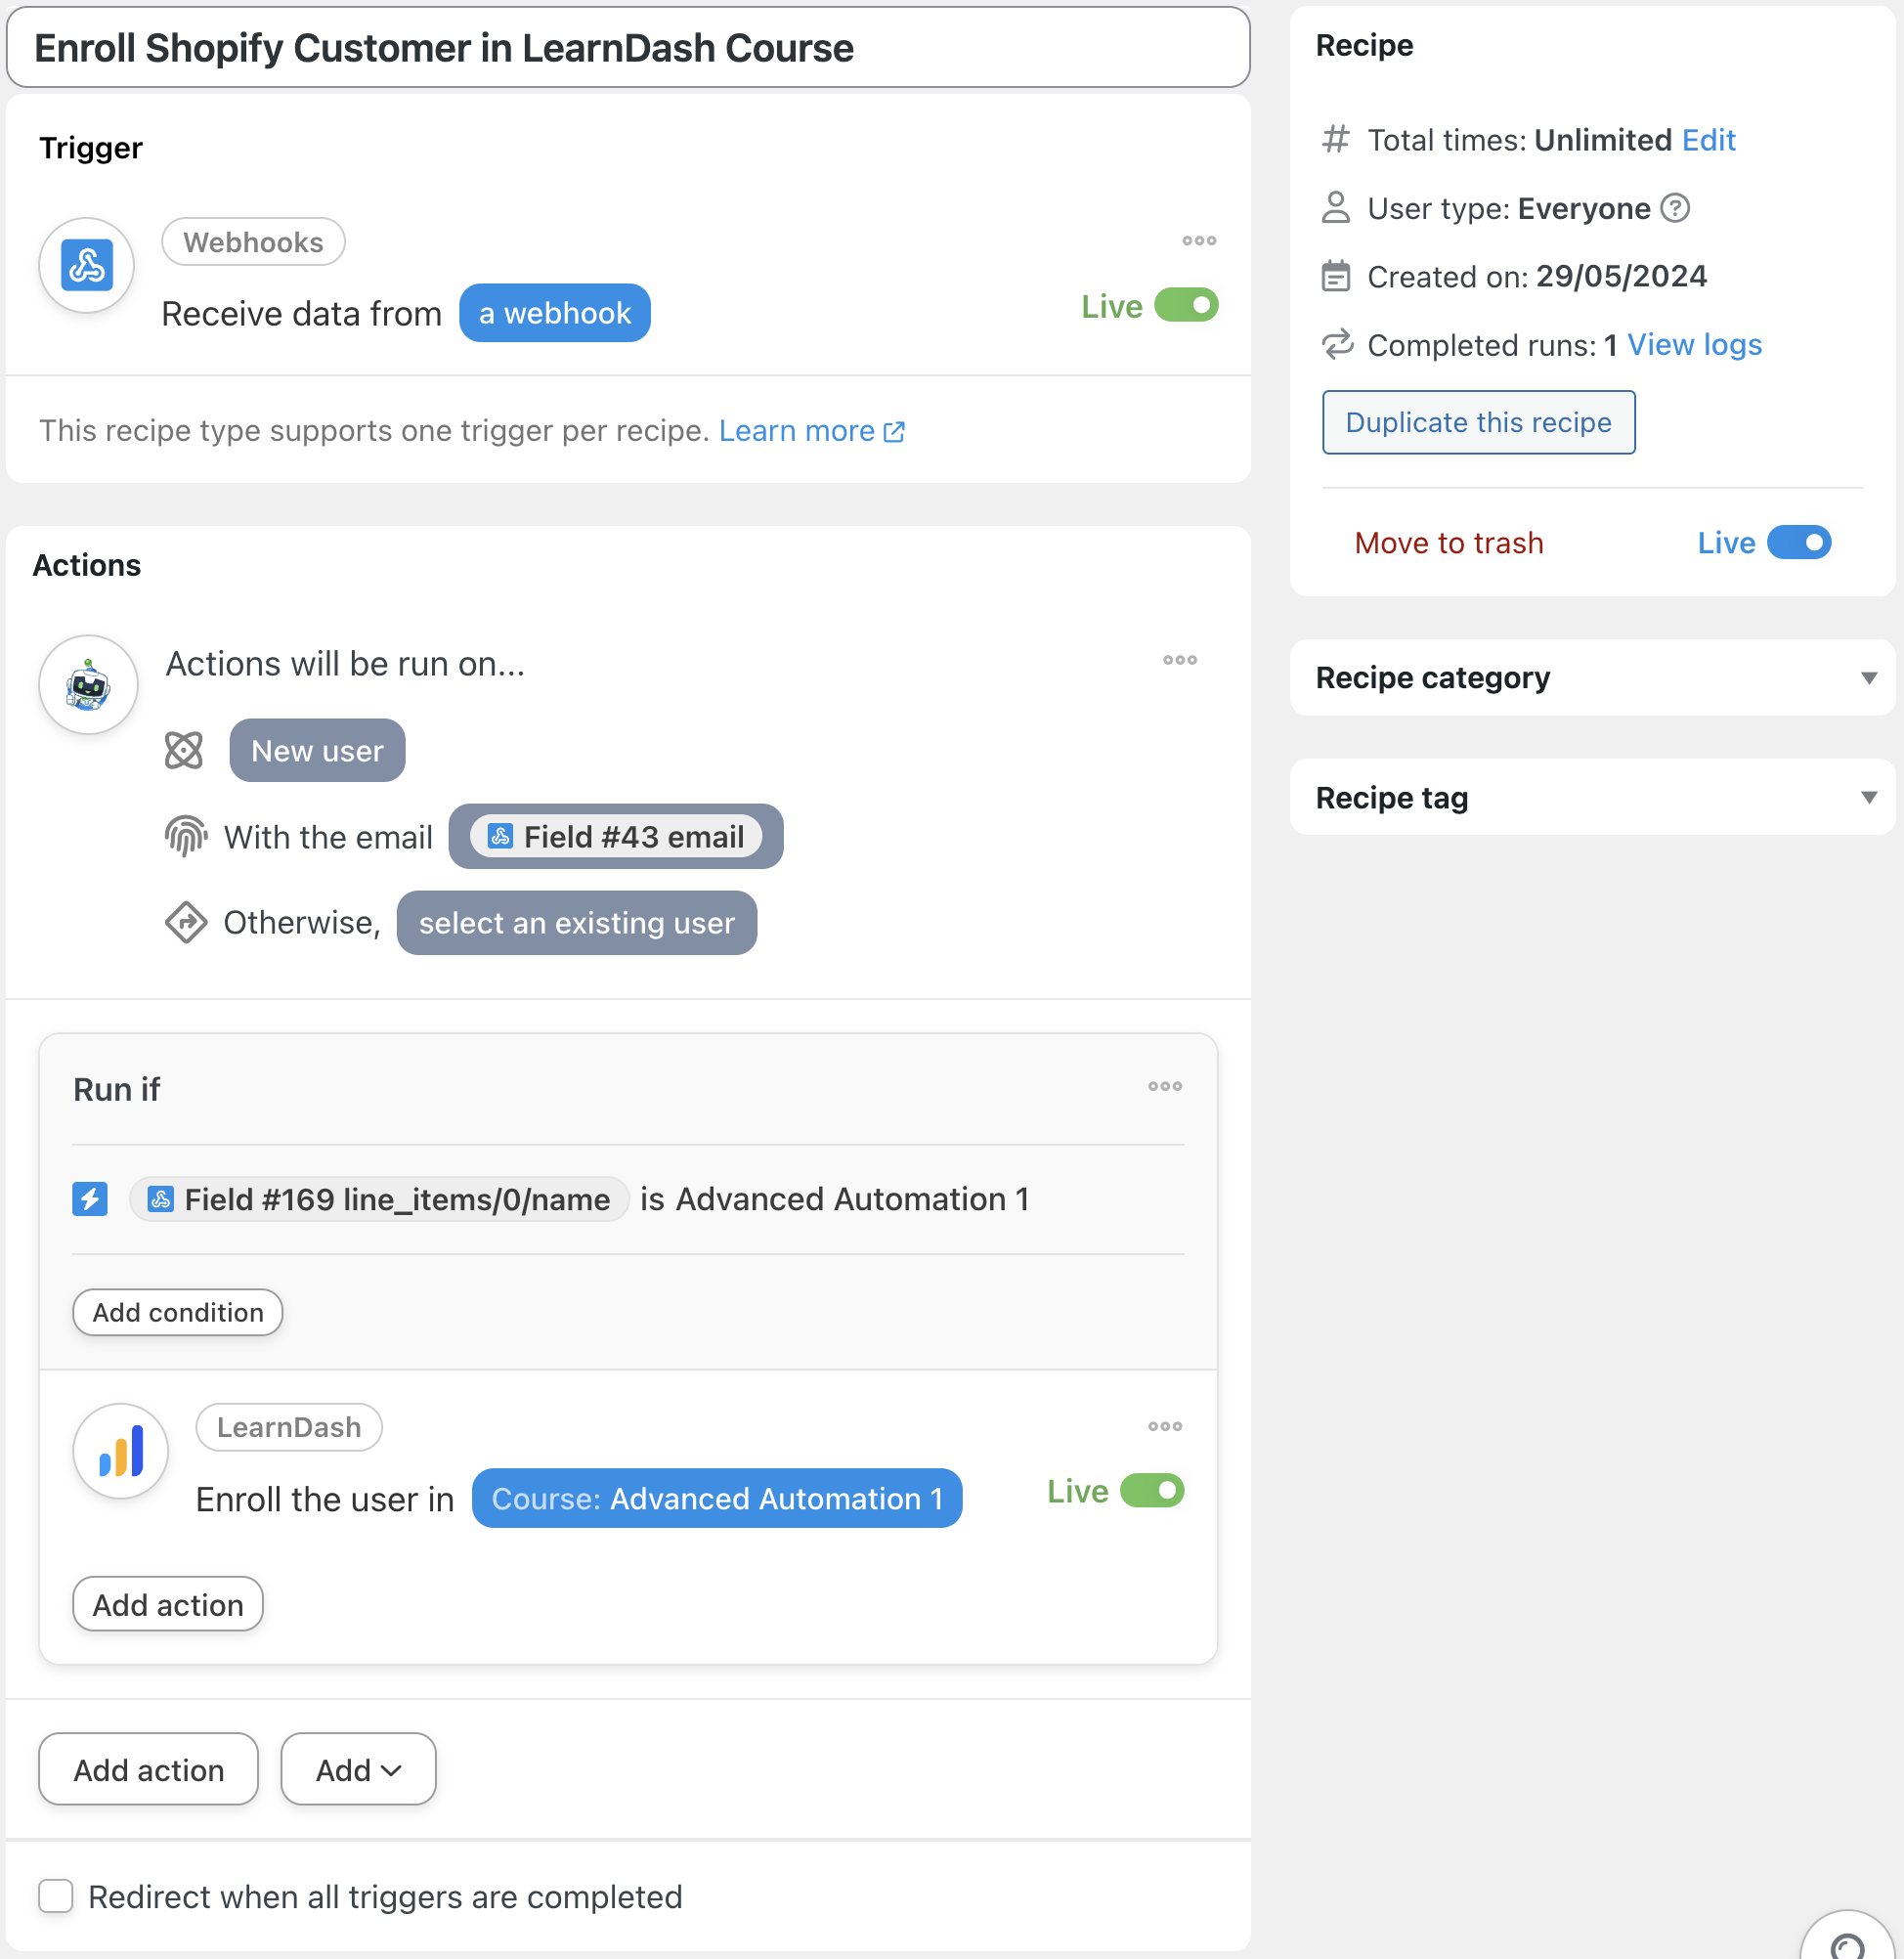Image resolution: width=1904 pixels, height=1959 pixels.
Task: Click the Automator robot avatar icon
Action: tap(88, 685)
